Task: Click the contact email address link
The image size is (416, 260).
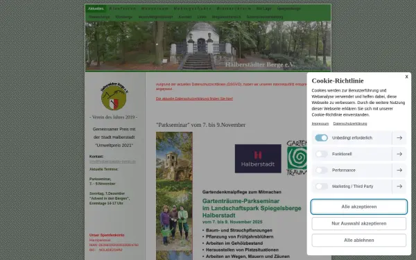Action: point(112,162)
